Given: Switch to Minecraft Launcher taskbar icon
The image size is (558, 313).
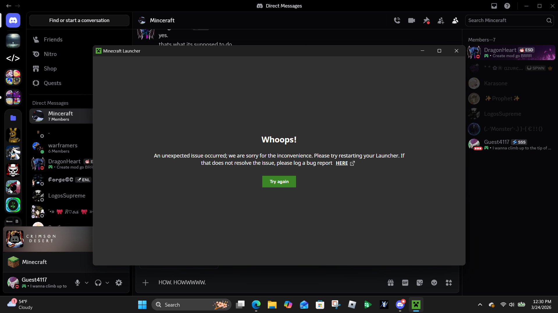Looking at the screenshot, I should click(416, 305).
